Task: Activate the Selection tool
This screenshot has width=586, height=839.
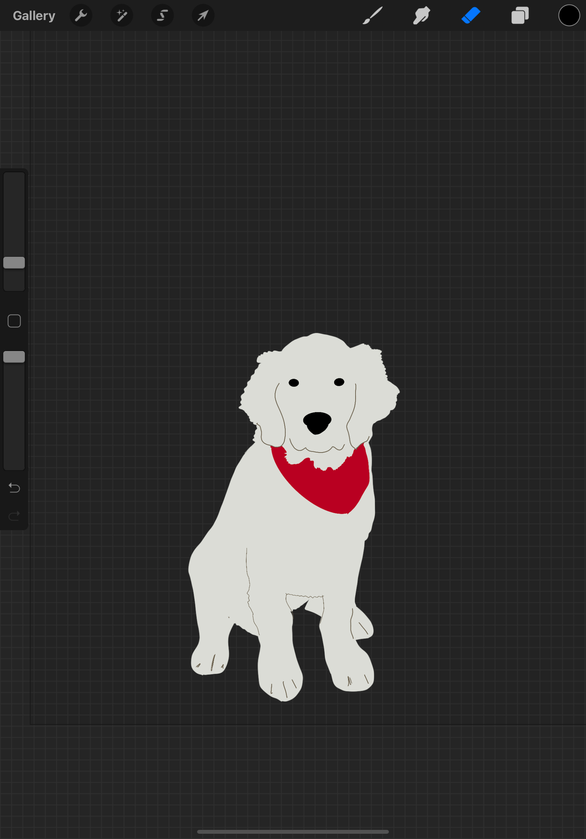Action: coord(162,16)
